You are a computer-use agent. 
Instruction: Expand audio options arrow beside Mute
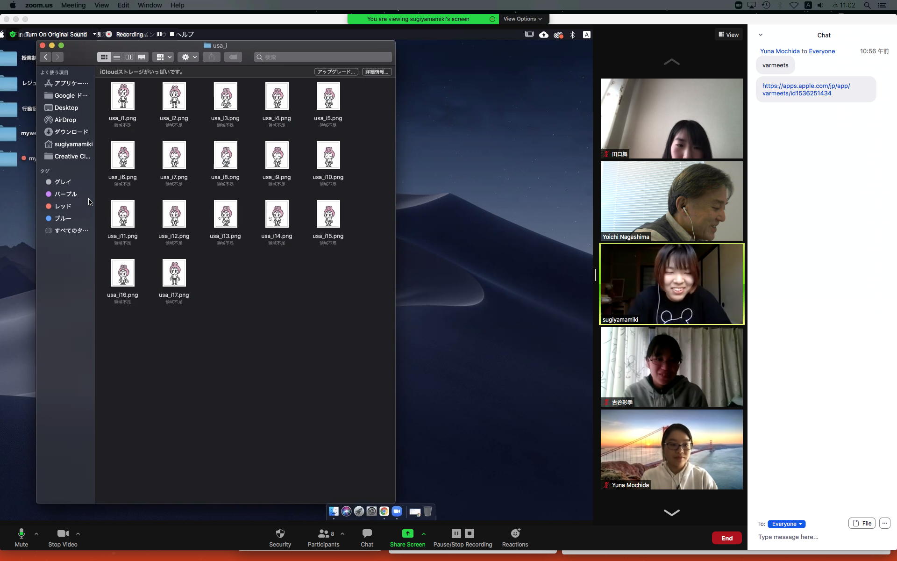36,533
